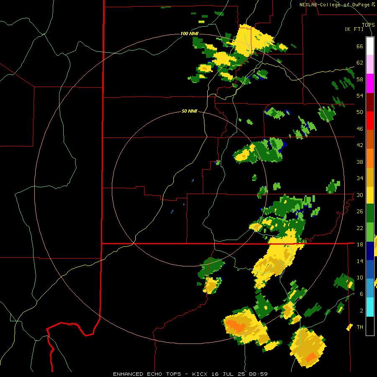This screenshot has width=377, height=377.
Task: Click the ENHANCED ECHO TOPS KICX timestamp caption
Action: [x=190, y=374]
